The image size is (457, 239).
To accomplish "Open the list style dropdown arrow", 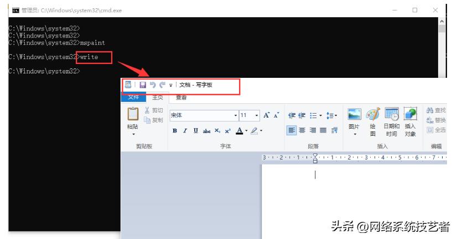I will click(320, 115).
